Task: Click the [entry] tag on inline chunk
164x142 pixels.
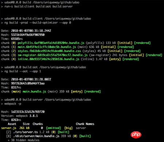Action: tap(115, 59)
